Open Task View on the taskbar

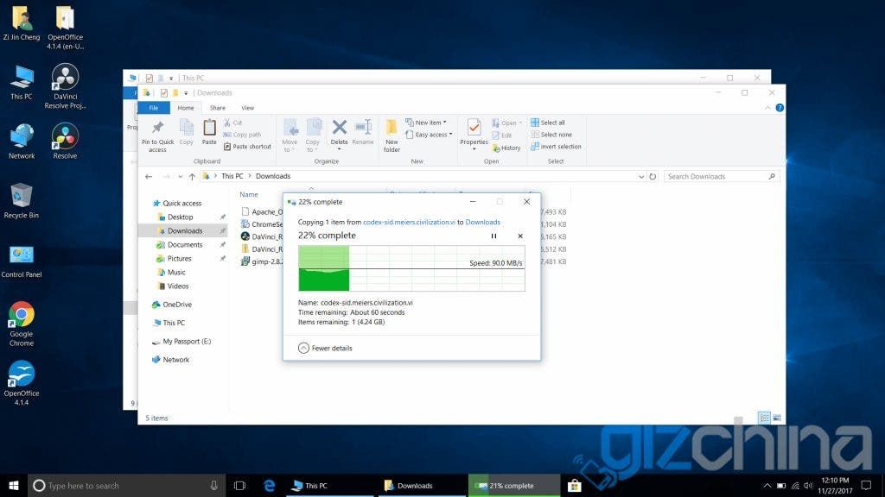[240, 485]
